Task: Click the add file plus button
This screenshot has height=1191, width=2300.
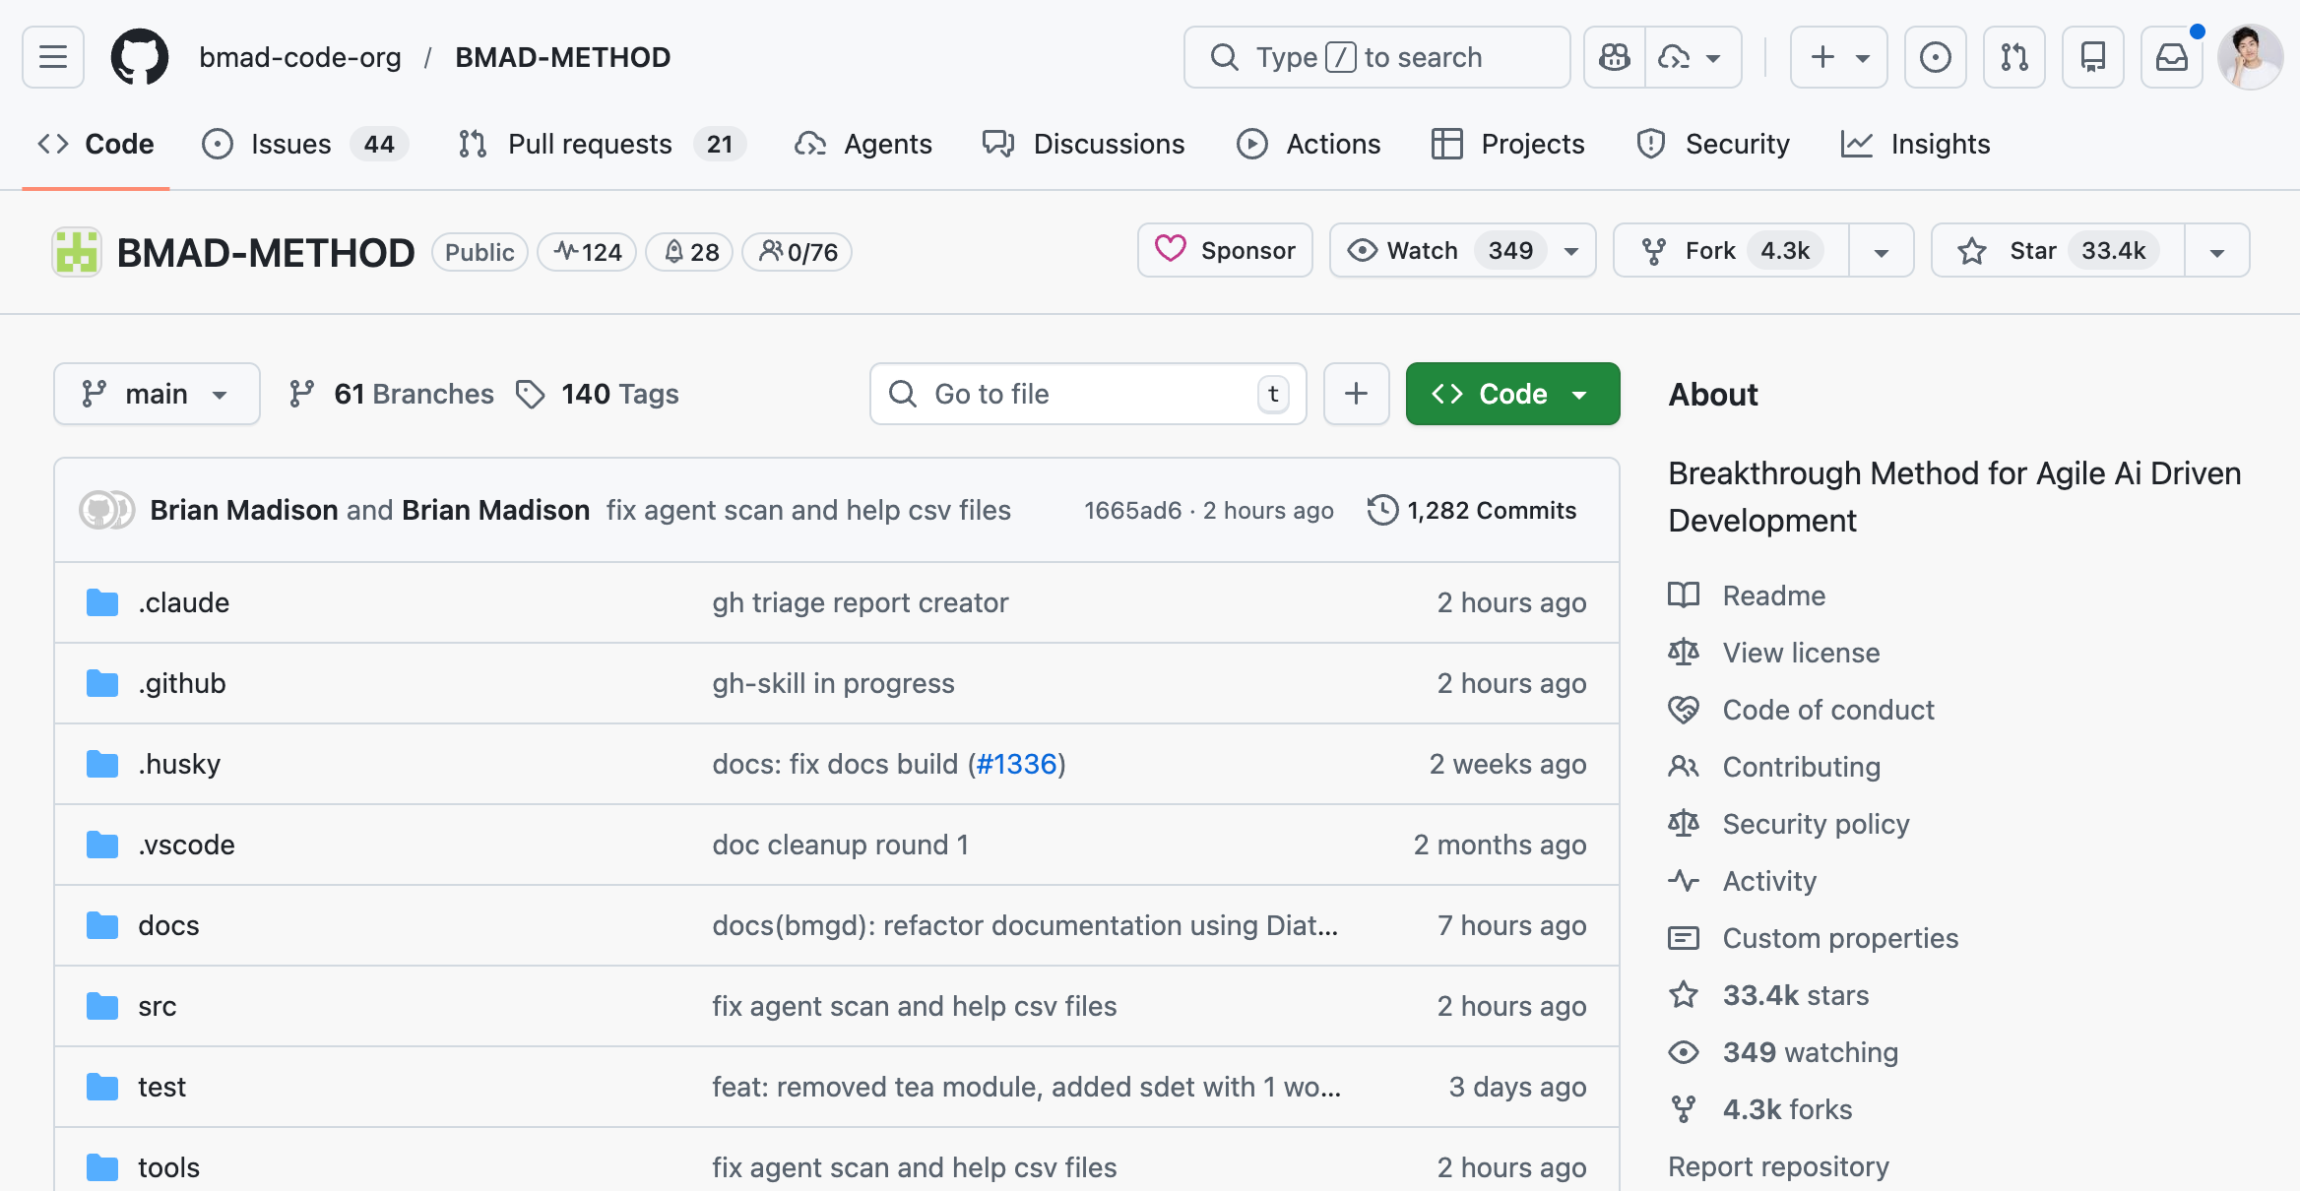Action: coord(1356,394)
